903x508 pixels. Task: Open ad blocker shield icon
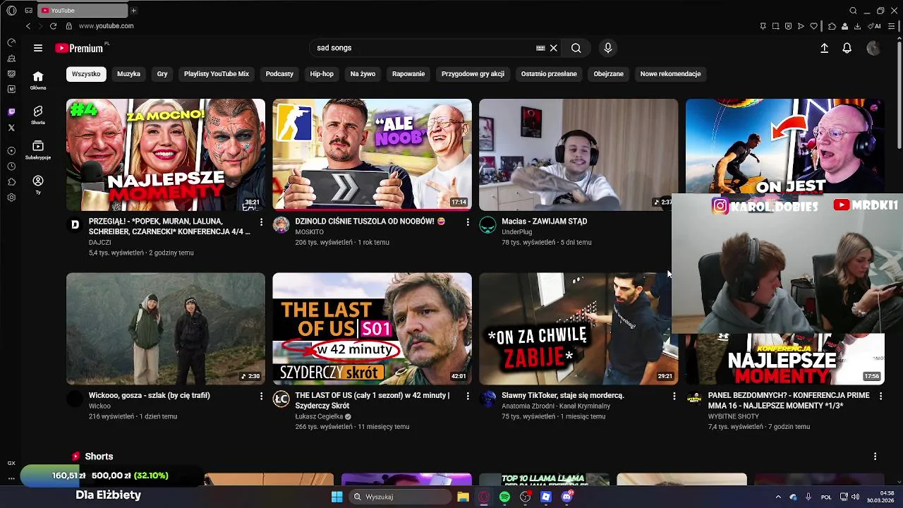788,26
